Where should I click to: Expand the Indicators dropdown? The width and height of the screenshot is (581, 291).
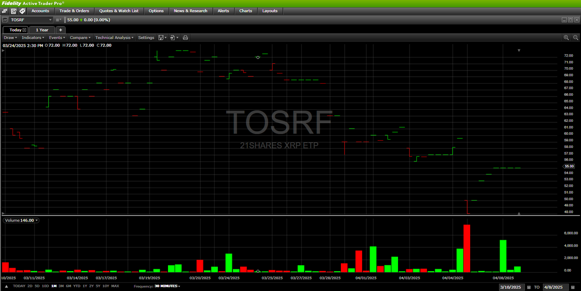(33, 37)
